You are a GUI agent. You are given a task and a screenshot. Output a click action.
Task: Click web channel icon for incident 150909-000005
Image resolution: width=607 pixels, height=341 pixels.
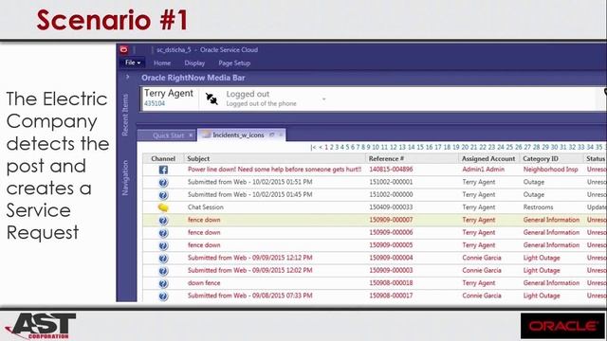click(163, 245)
